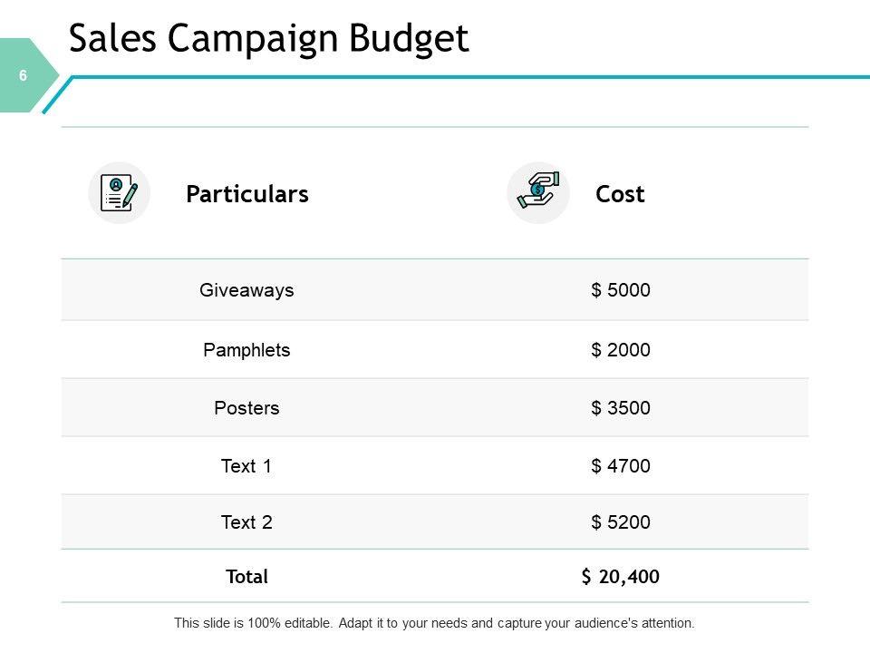The width and height of the screenshot is (870, 653).
Task: Click the $ 5200 cost value
Action: (x=621, y=522)
